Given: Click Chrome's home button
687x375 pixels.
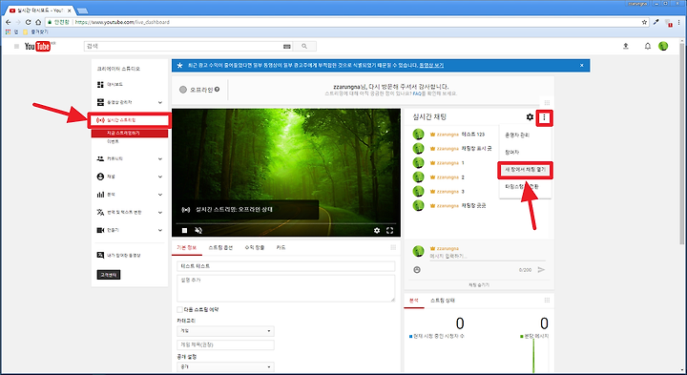Looking at the screenshot, I should [38, 22].
